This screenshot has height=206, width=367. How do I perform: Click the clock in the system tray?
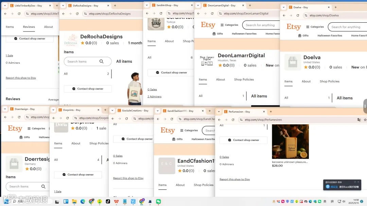[x=354, y=201]
